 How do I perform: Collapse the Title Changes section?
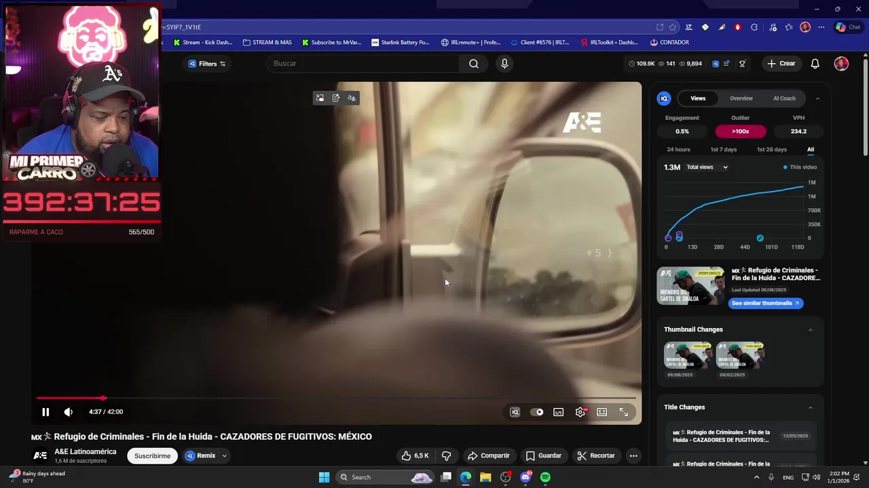pyautogui.click(x=810, y=408)
